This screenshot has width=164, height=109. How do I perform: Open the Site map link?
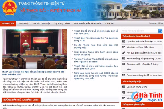coord(153,23)
